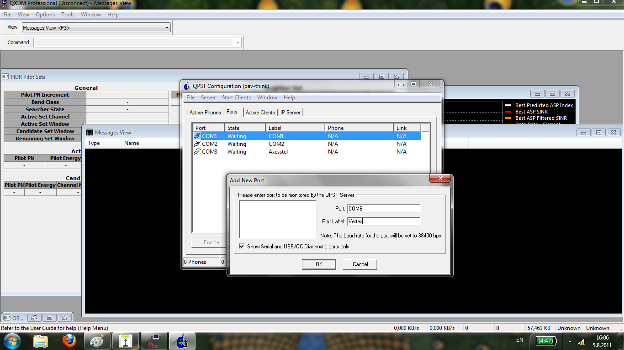
Task: Click the Type column header in Messages View
Action: (x=103, y=143)
